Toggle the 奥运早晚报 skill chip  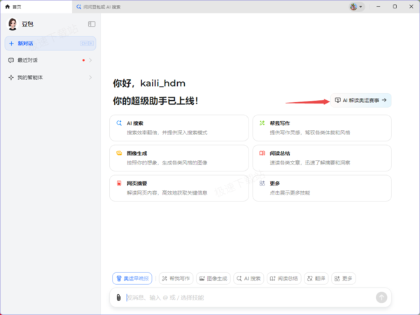(132, 279)
